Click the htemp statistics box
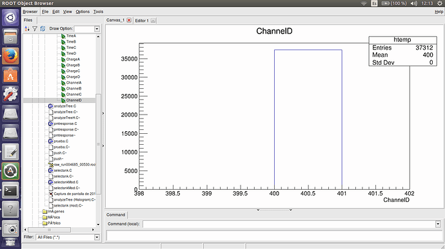 click(402, 51)
